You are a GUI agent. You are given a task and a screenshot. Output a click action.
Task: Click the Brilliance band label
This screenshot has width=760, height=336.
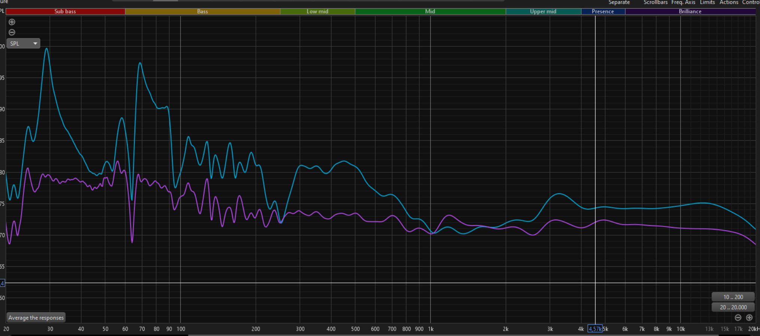(x=690, y=12)
